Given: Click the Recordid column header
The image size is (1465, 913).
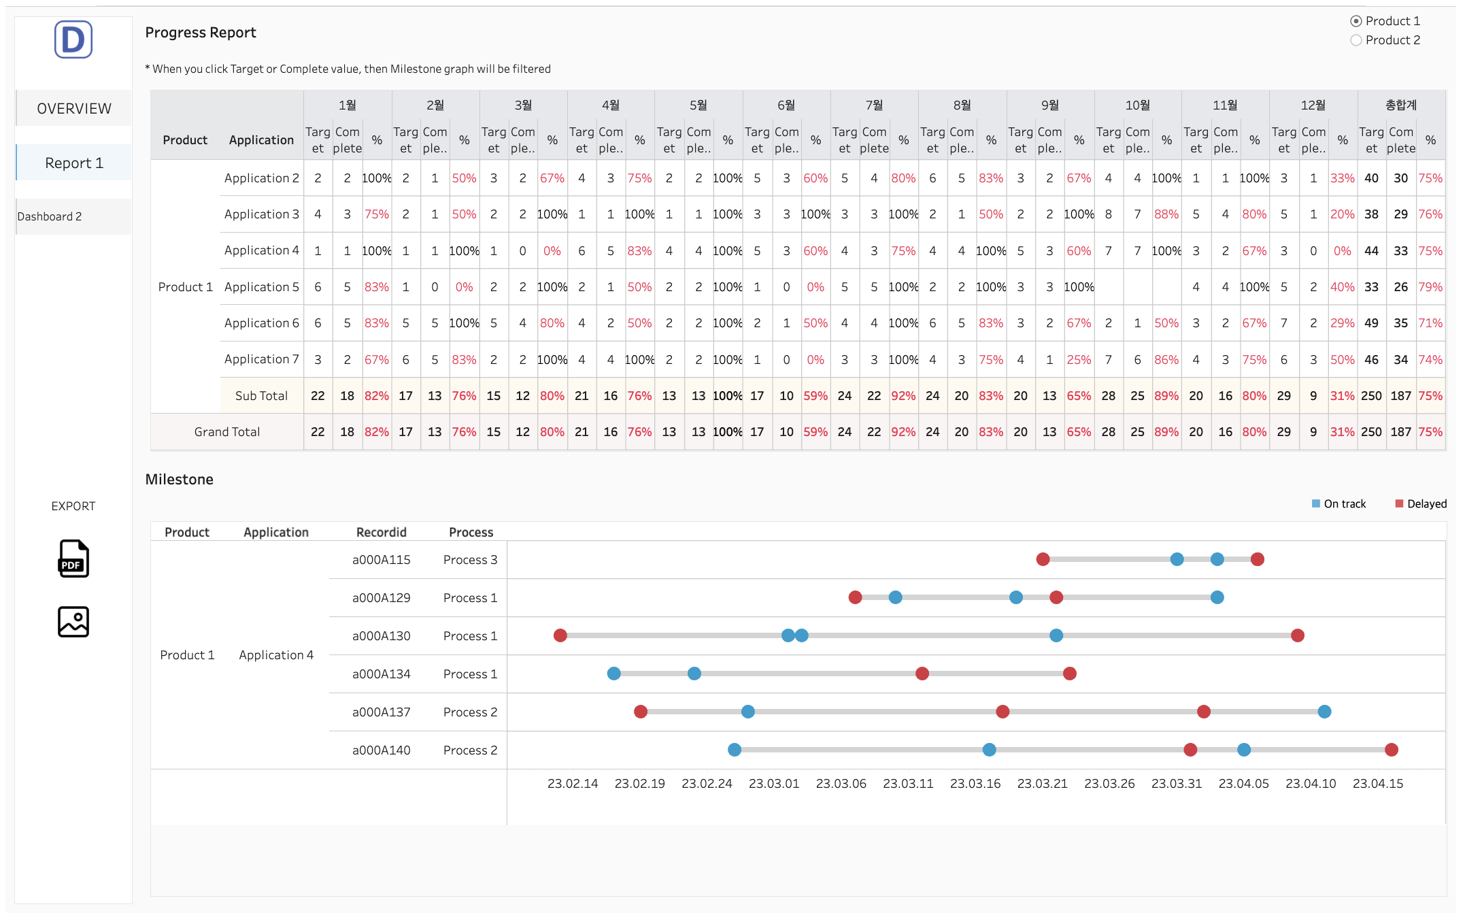Looking at the screenshot, I should coord(381,532).
